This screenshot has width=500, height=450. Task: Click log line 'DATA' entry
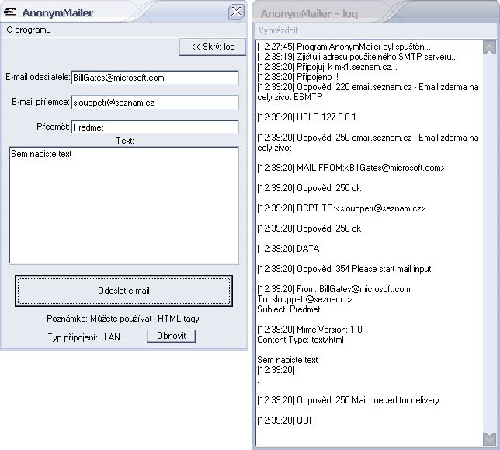coord(288,249)
